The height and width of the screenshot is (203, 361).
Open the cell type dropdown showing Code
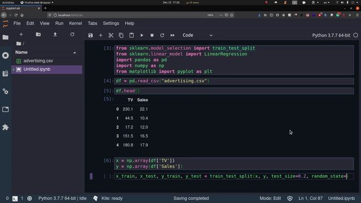pyautogui.click(x=197, y=35)
